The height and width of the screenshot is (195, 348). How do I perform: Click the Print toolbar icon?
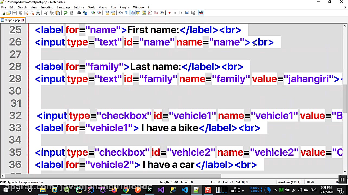tap(38, 13)
